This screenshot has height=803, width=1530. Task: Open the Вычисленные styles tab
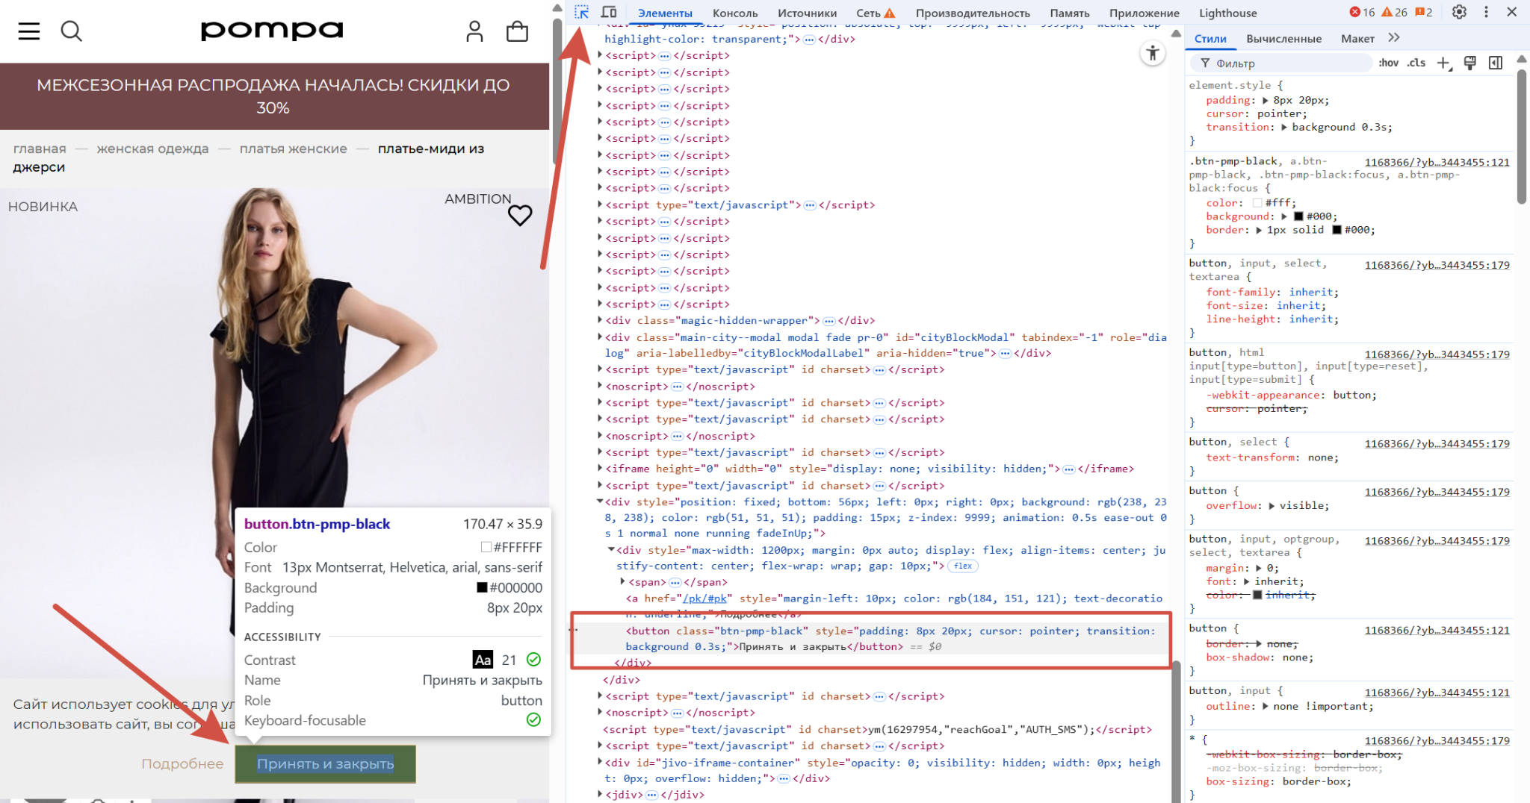[1283, 38]
